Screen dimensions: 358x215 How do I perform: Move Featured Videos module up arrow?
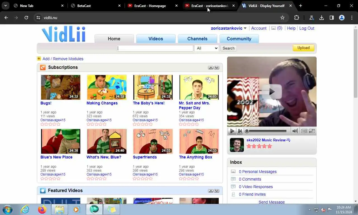tap(211, 191)
